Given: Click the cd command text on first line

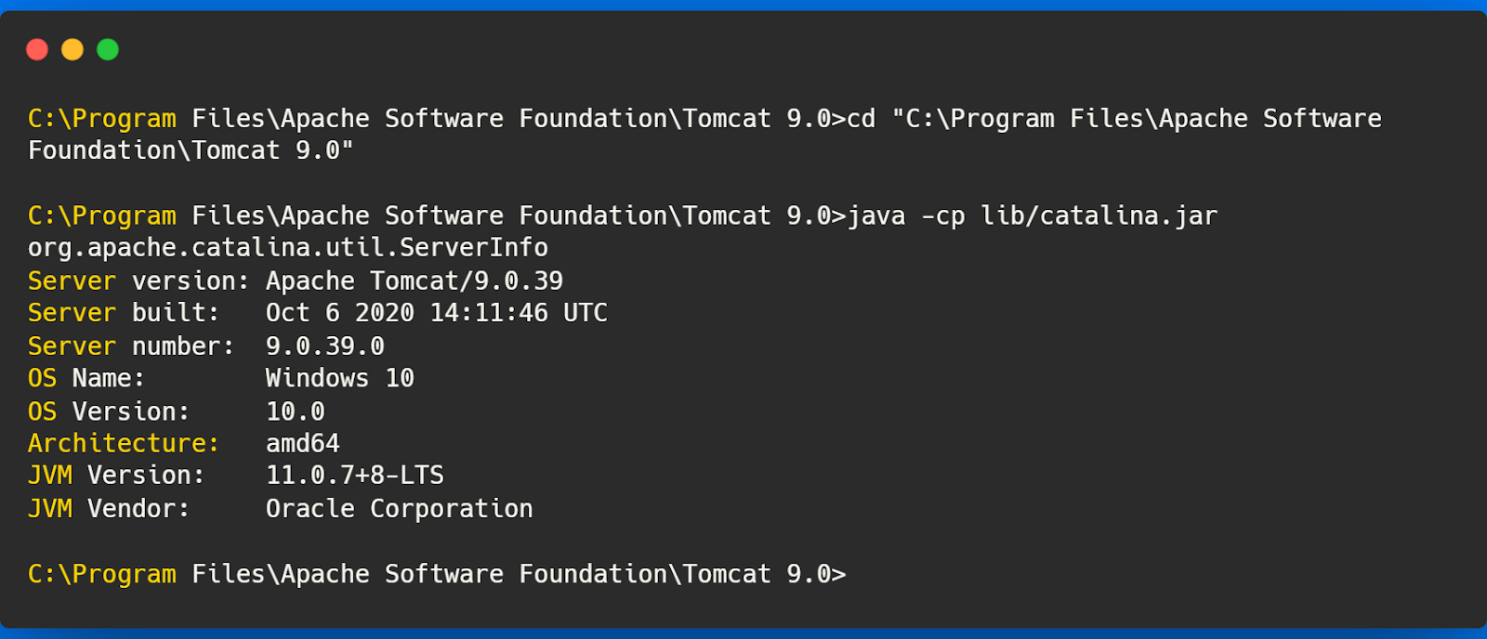Looking at the screenshot, I should click(x=1114, y=119).
